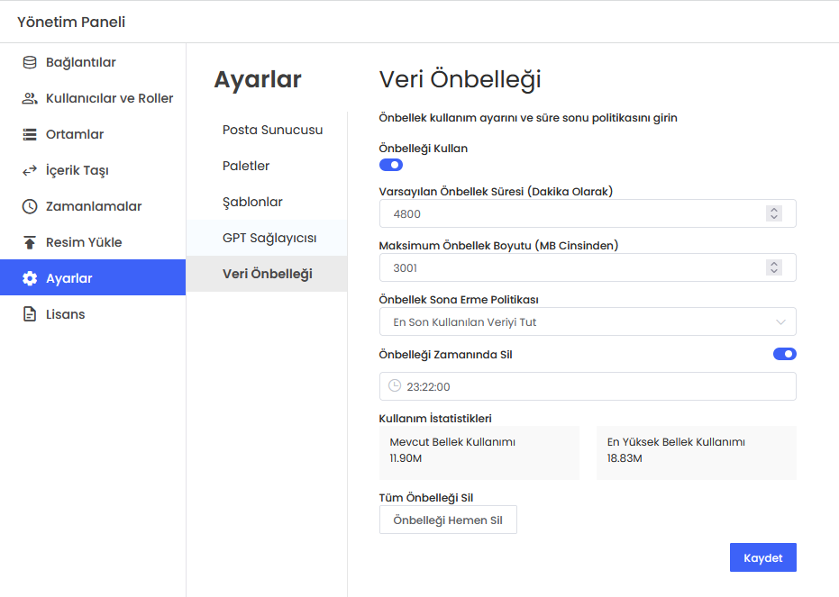The image size is (839, 597).
Task: Disable the Önbelleği Zamanında Sil switch
Action: pos(784,354)
